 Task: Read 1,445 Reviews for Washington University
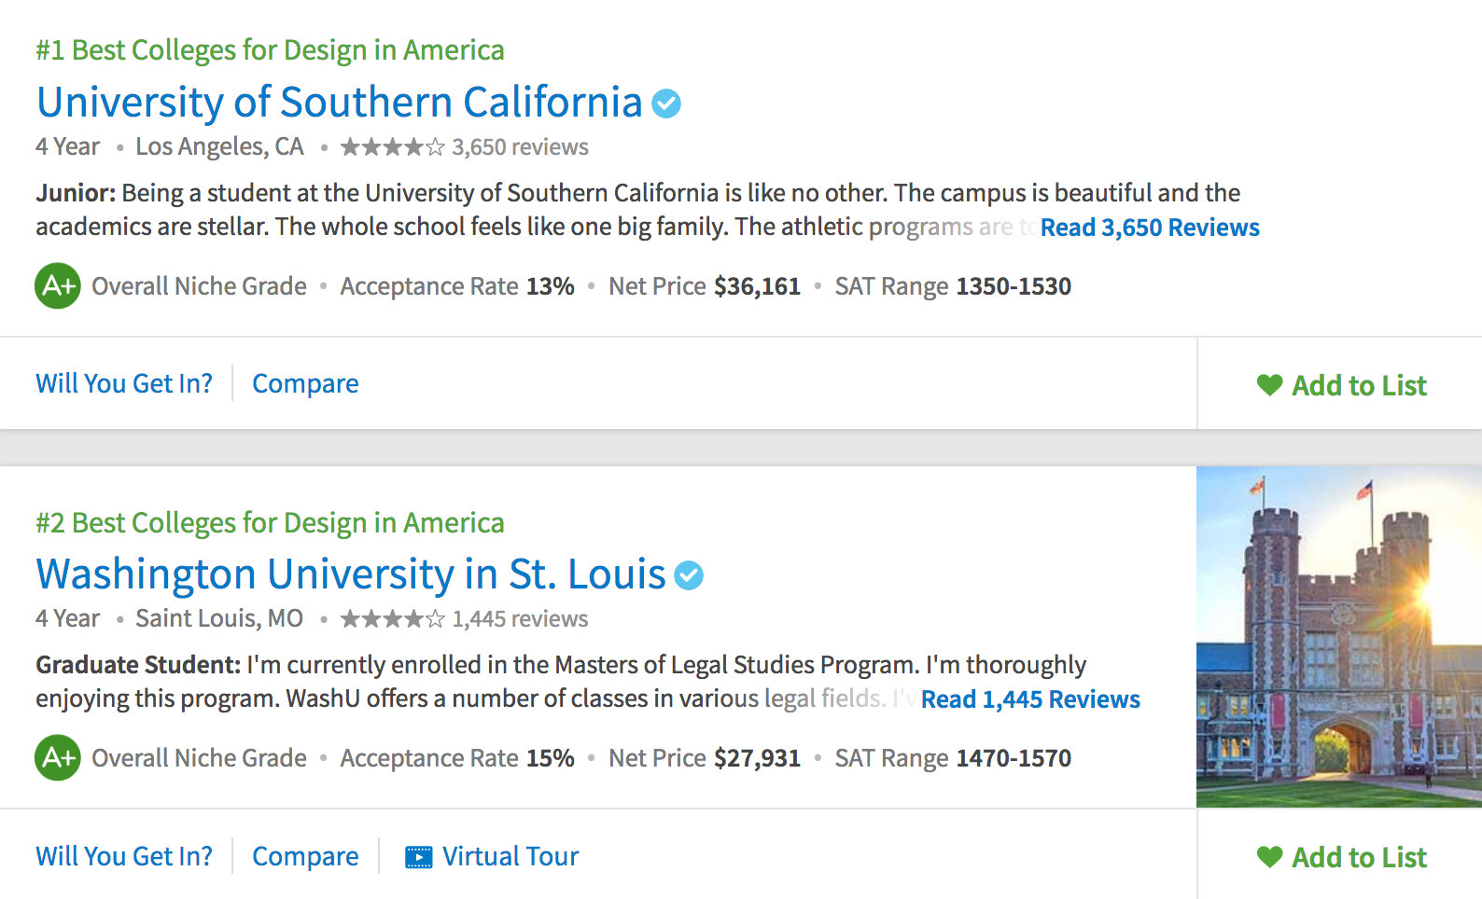(1029, 699)
